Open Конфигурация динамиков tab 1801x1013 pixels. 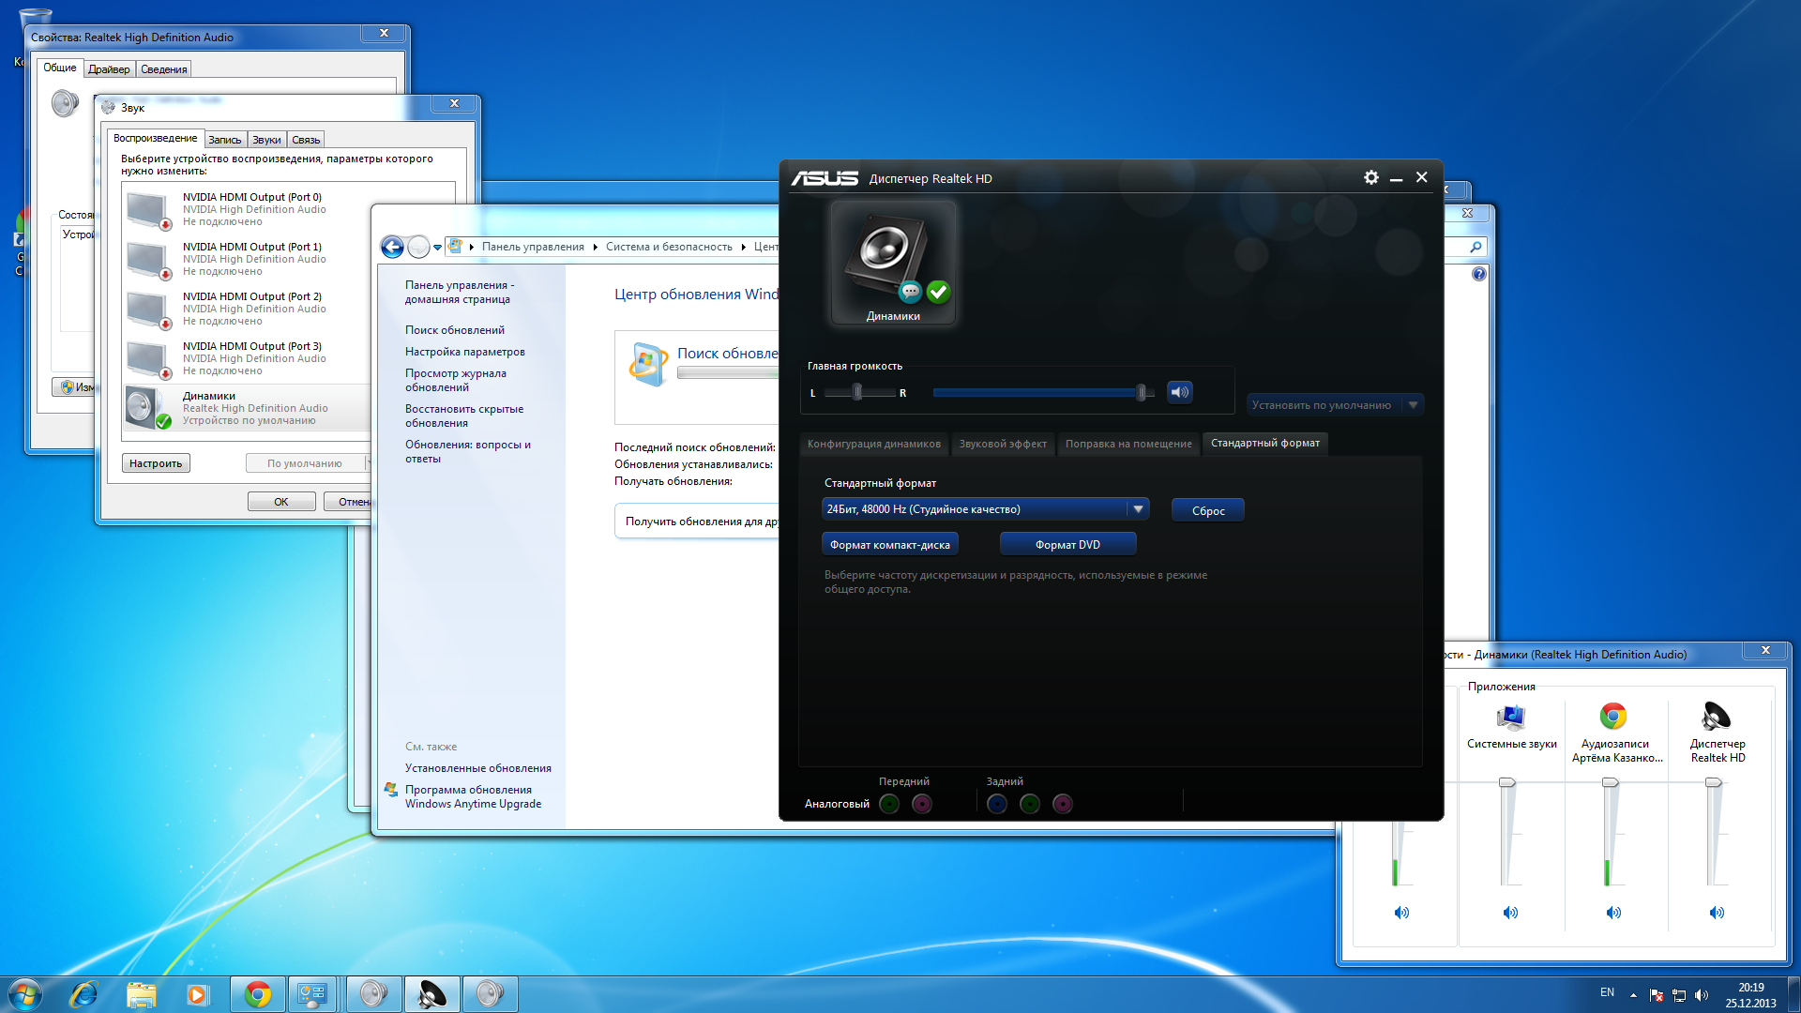(873, 444)
